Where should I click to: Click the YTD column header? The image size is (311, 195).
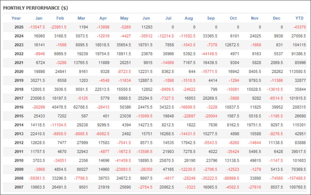299,18
